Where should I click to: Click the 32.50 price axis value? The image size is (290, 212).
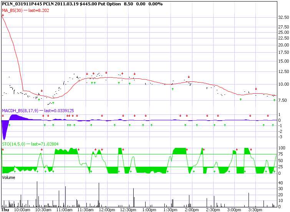(x=283, y=18)
